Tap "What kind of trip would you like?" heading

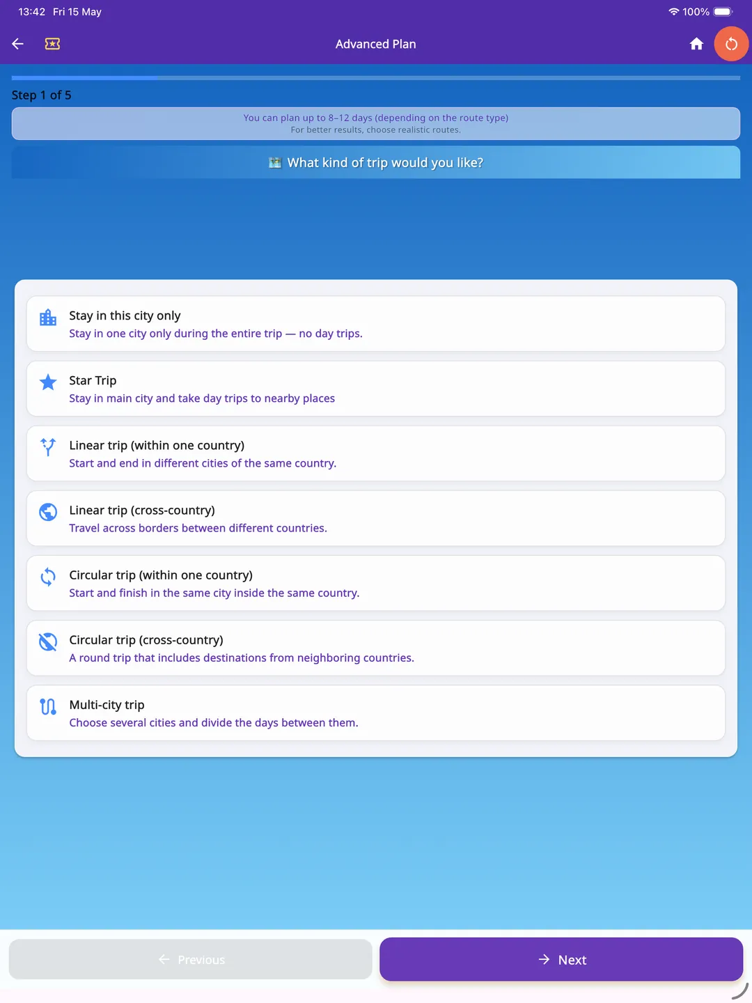pos(376,162)
